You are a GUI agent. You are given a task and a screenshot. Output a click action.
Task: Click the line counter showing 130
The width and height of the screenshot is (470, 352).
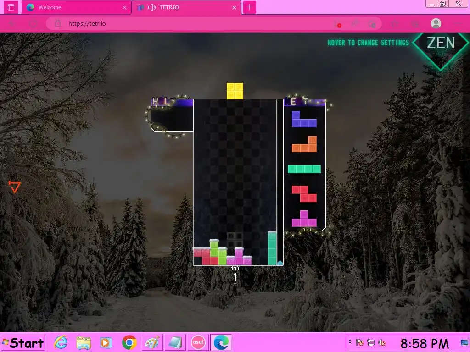(x=235, y=269)
